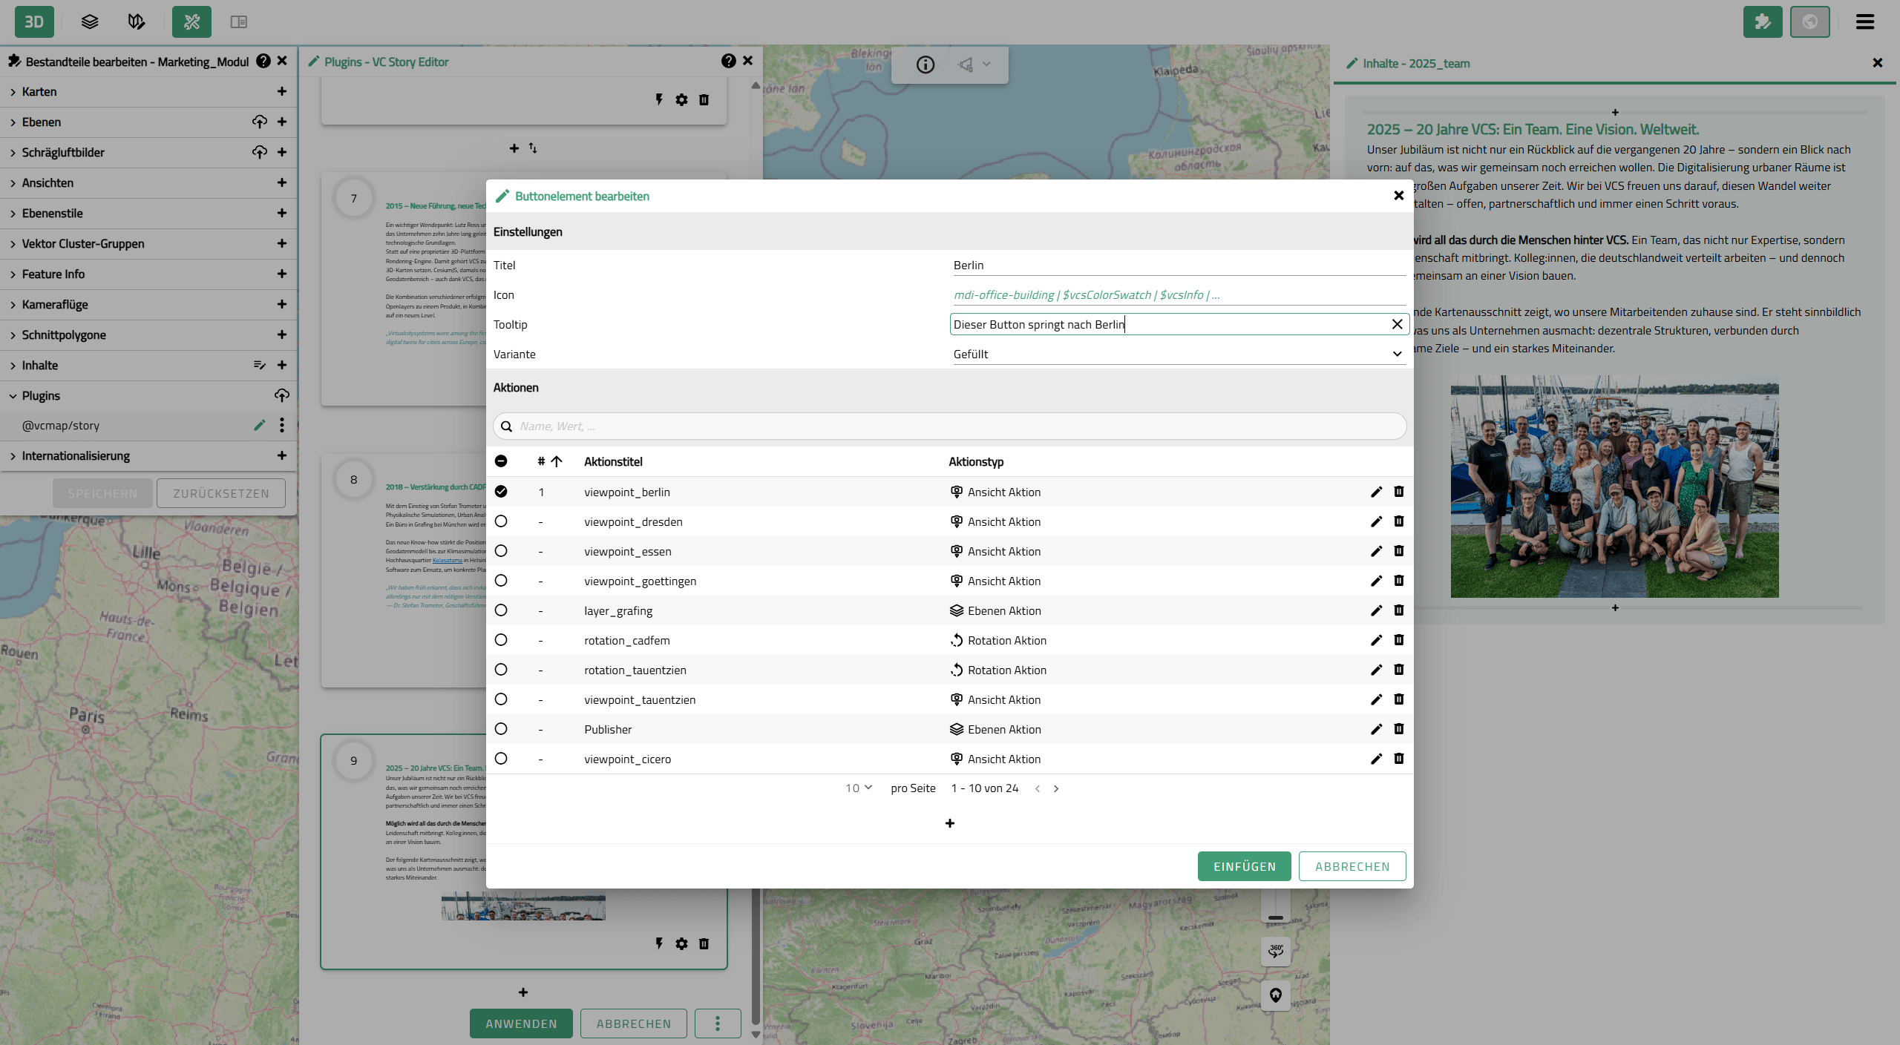Select the viewpoint_goettingen action checkbox

(x=501, y=581)
